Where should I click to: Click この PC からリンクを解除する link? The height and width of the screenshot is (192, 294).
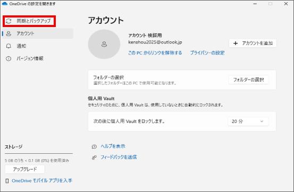tap(155, 53)
